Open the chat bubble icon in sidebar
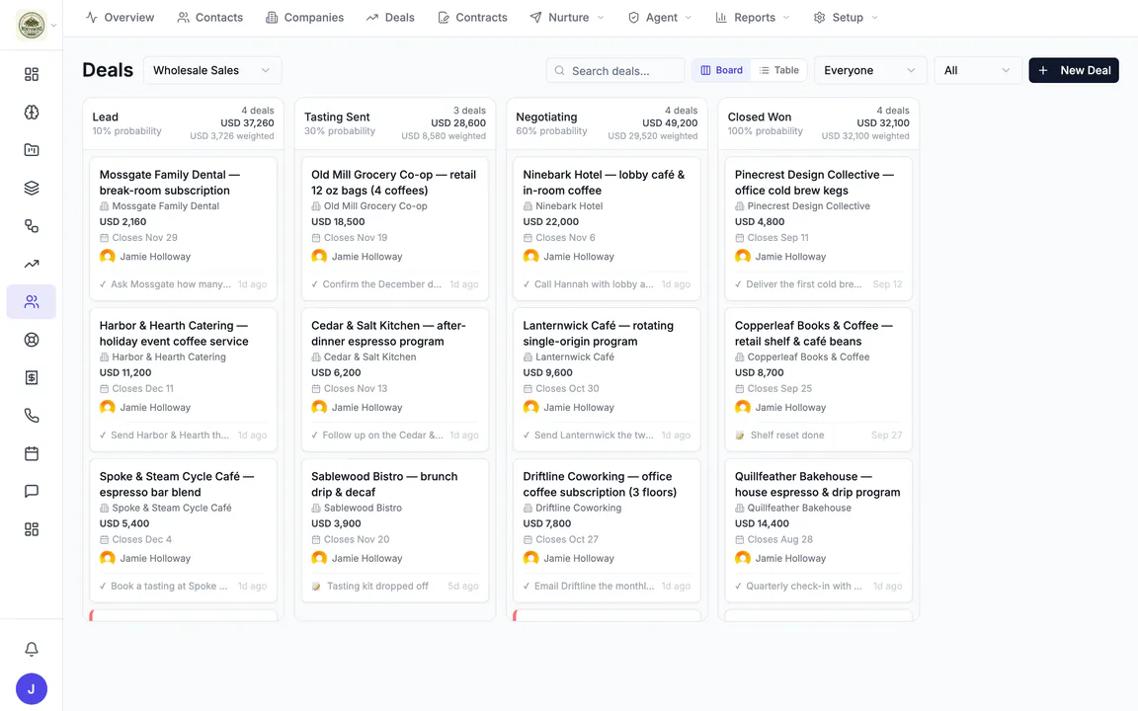The image size is (1138, 711). pos(32,491)
